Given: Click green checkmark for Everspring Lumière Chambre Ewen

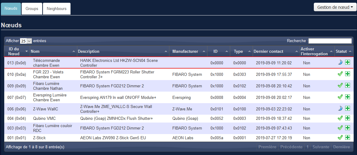Looking at the screenshot, I should click(x=340, y=97).
